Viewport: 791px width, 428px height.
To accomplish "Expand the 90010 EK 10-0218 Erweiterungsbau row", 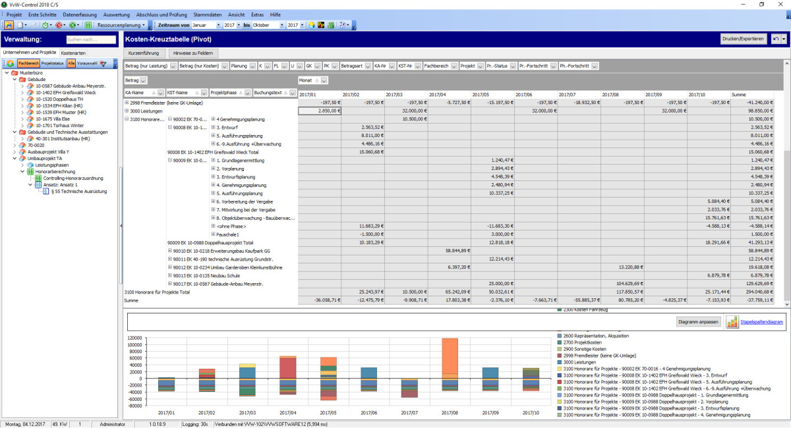I will click(x=170, y=251).
